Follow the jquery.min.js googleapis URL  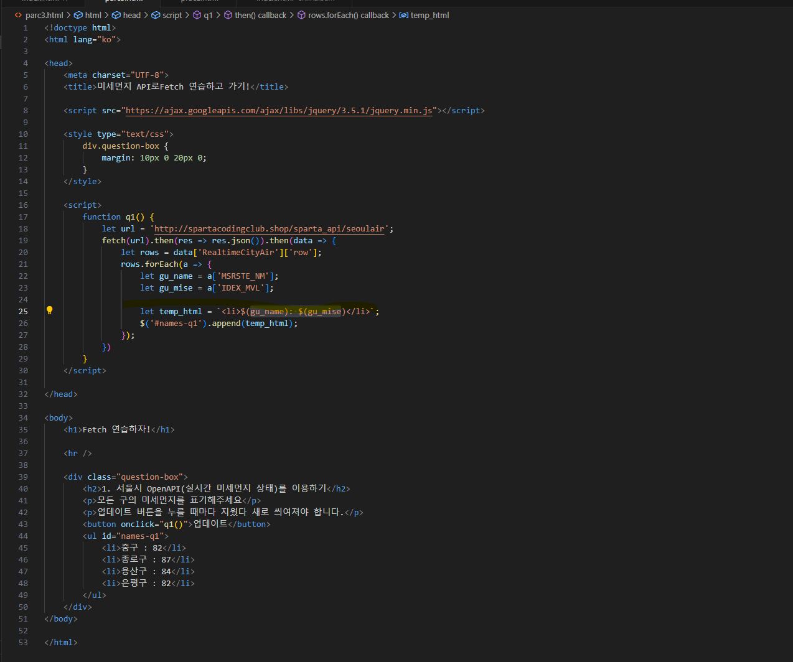tap(279, 111)
